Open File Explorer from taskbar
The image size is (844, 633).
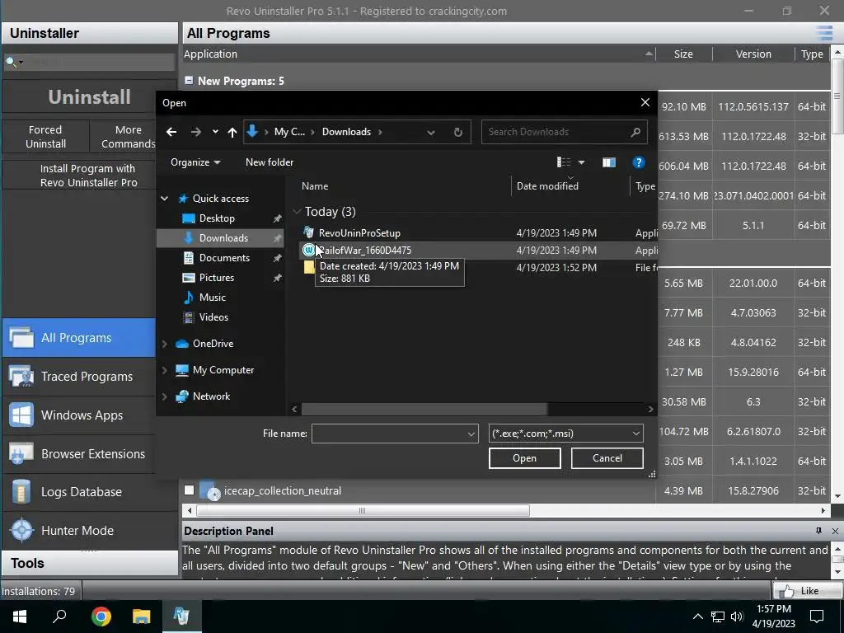click(x=141, y=617)
